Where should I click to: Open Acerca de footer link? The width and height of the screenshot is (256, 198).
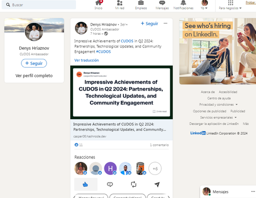208,92
